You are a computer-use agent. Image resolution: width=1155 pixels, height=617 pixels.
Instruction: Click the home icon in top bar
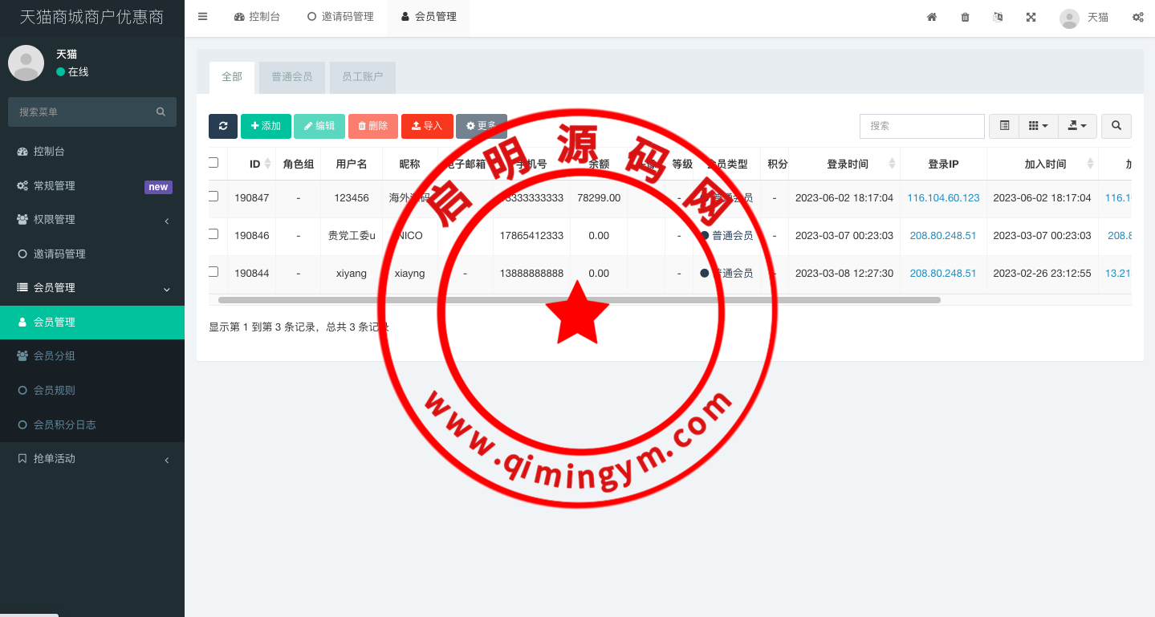pyautogui.click(x=932, y=17)
